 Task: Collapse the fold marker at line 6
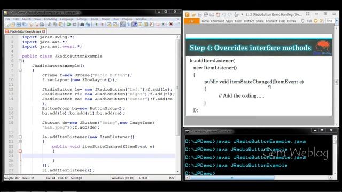tap(20, 61)
